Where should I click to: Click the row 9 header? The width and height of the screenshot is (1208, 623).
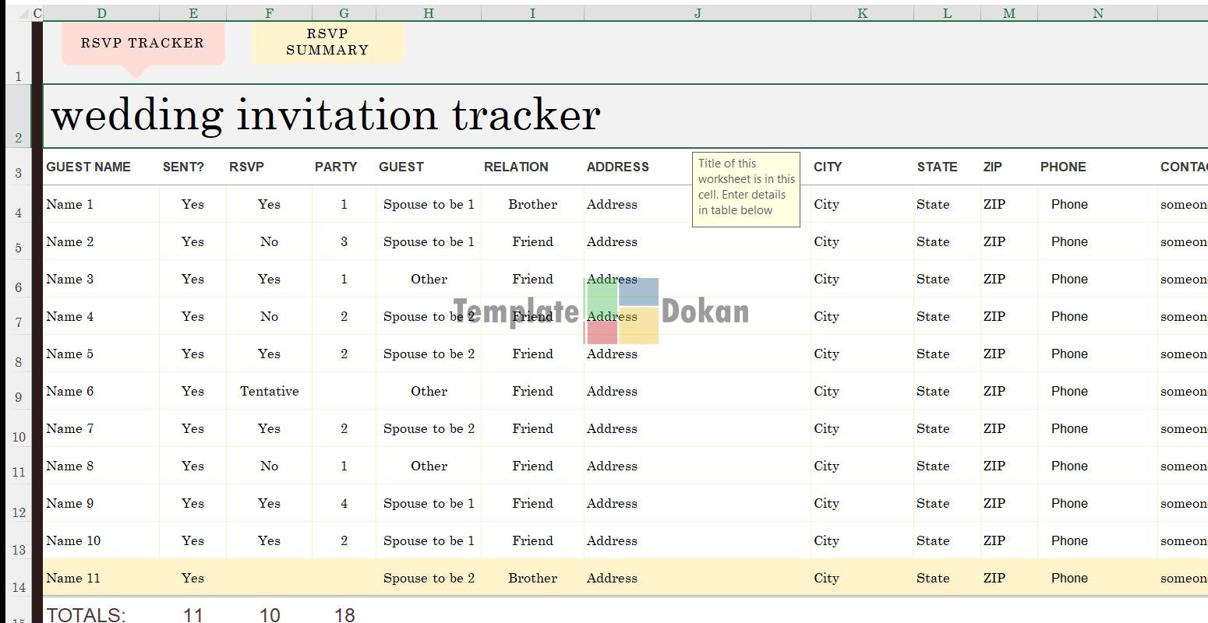19,397
